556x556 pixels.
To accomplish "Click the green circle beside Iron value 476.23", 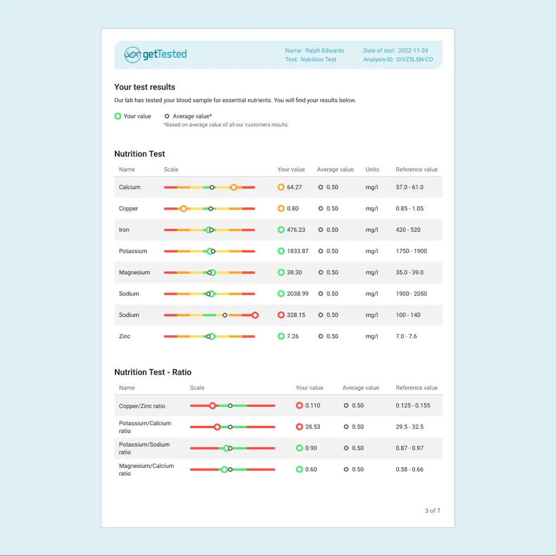I will pos(281,230).
